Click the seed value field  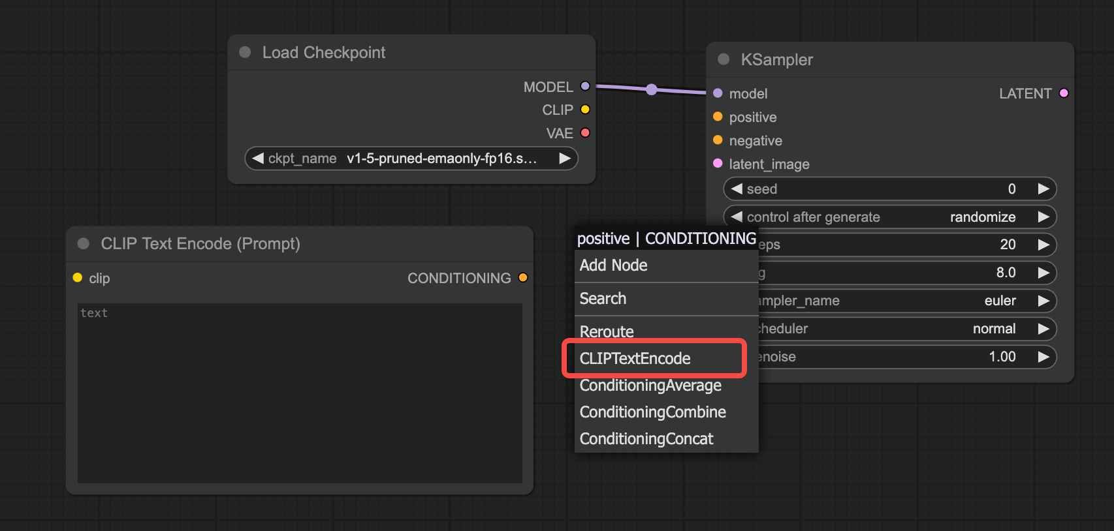click(890, 189)
